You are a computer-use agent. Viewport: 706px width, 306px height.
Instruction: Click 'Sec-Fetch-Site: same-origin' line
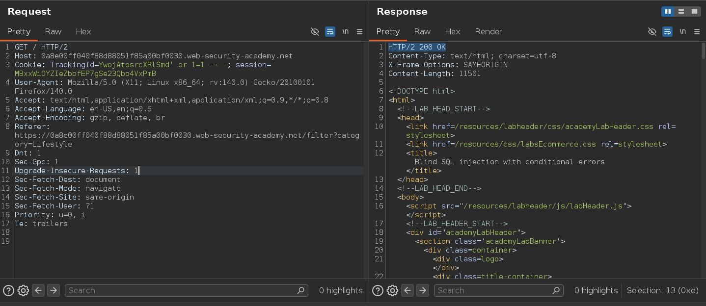click(x=74, y=197)
